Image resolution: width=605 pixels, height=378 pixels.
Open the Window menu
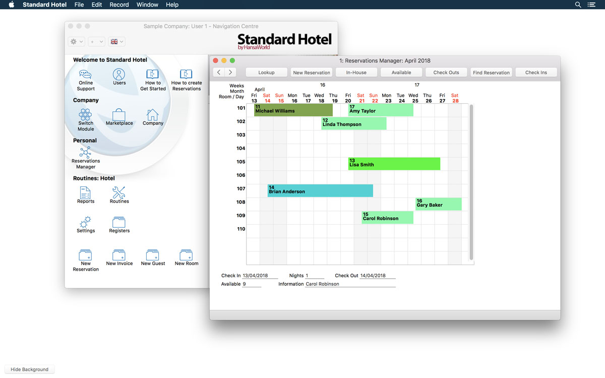147,5
